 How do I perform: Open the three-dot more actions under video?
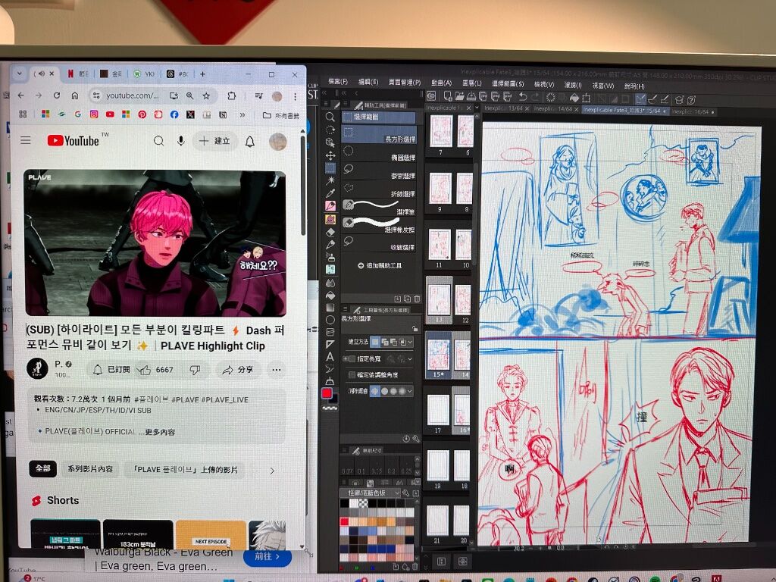coord(277,370)
